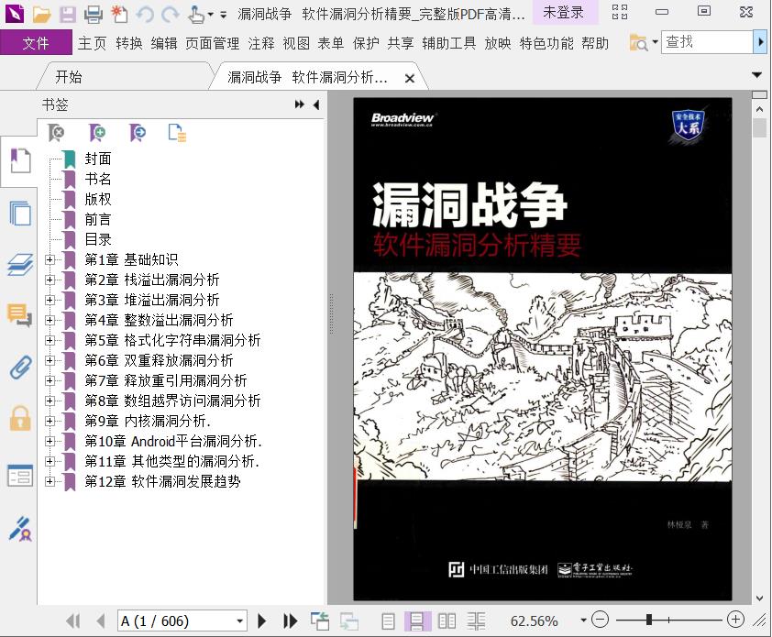Select the Hand tool in the quick toolbar

pyautogui.click(x=196, y=15)
